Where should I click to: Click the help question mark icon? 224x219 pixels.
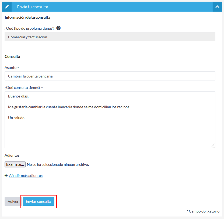[58, 28]
